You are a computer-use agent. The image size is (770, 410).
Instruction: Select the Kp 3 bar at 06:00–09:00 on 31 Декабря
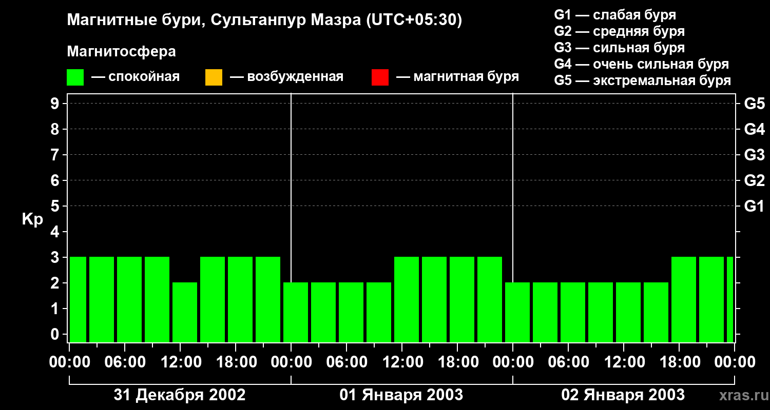[x=129, y=299]
